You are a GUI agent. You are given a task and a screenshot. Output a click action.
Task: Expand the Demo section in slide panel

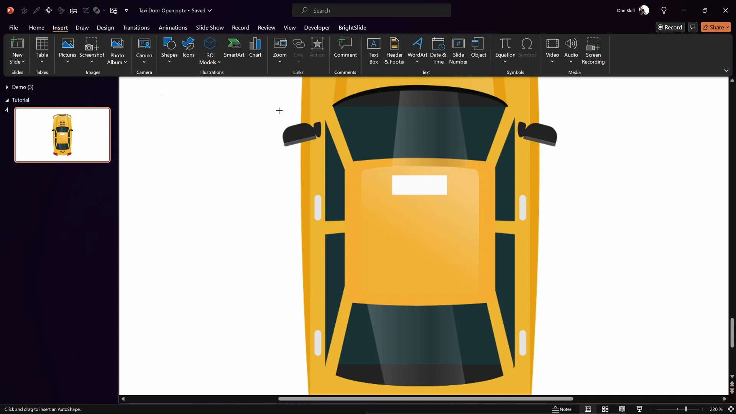[x=7, y=87]
